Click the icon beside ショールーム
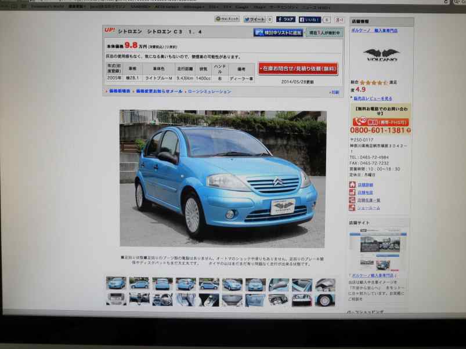Image resolution: width=466 pixels, height=349 pixels. click(352, 208)
